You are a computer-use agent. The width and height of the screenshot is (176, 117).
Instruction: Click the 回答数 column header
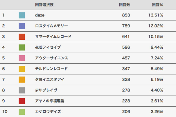tap(124, 5)
